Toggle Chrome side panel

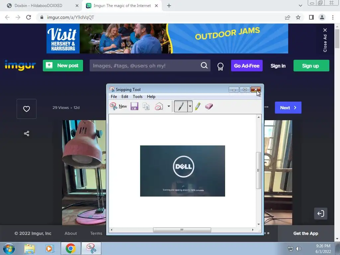tap(311, 17)
